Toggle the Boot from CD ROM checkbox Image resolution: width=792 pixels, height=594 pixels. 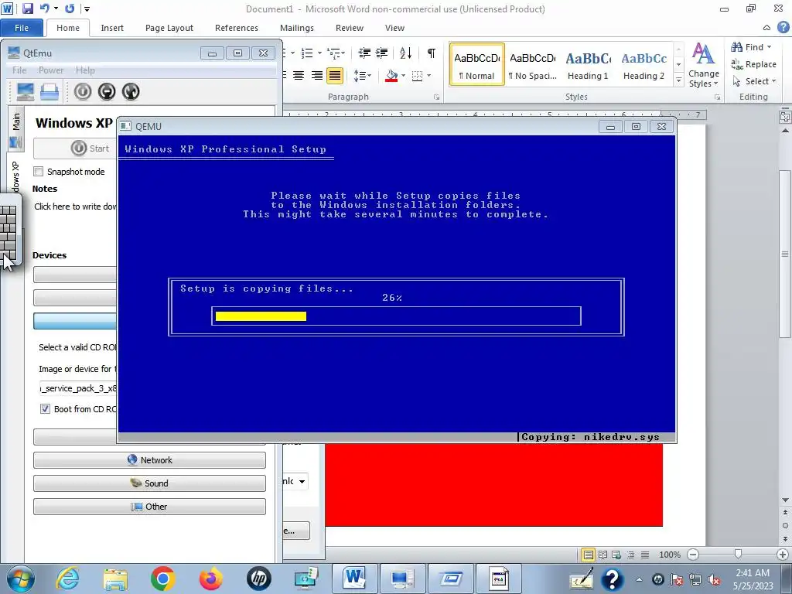(x=45, y=409)
